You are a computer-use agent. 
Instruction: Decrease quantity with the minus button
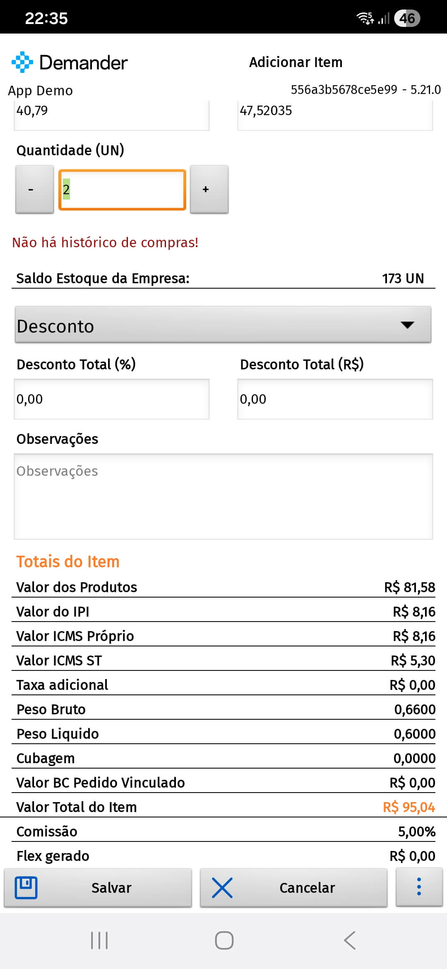click(x=35, y=189)
